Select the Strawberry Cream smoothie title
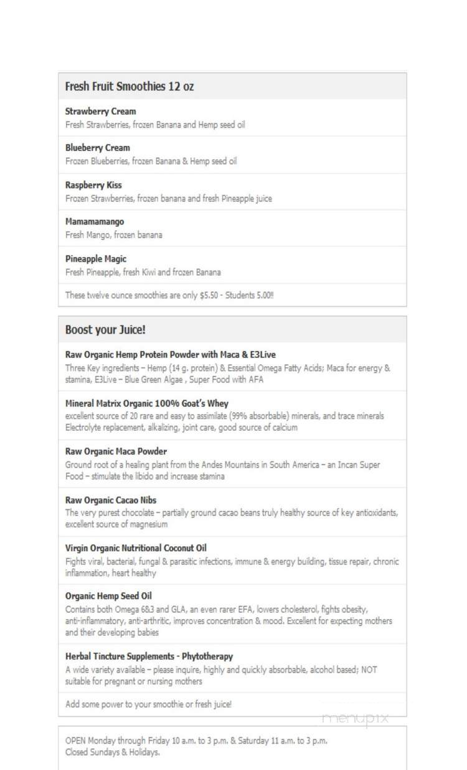 pyautogui.click(x=100, y=112)
